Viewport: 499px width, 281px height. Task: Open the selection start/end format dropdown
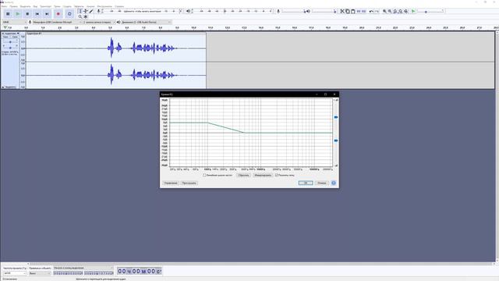(x=83, y=268)
